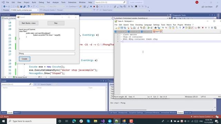Close the new 4 tab in Notepad++
Image resolution: width=221 pixels, height=124 pixels.
coord(161,32)
